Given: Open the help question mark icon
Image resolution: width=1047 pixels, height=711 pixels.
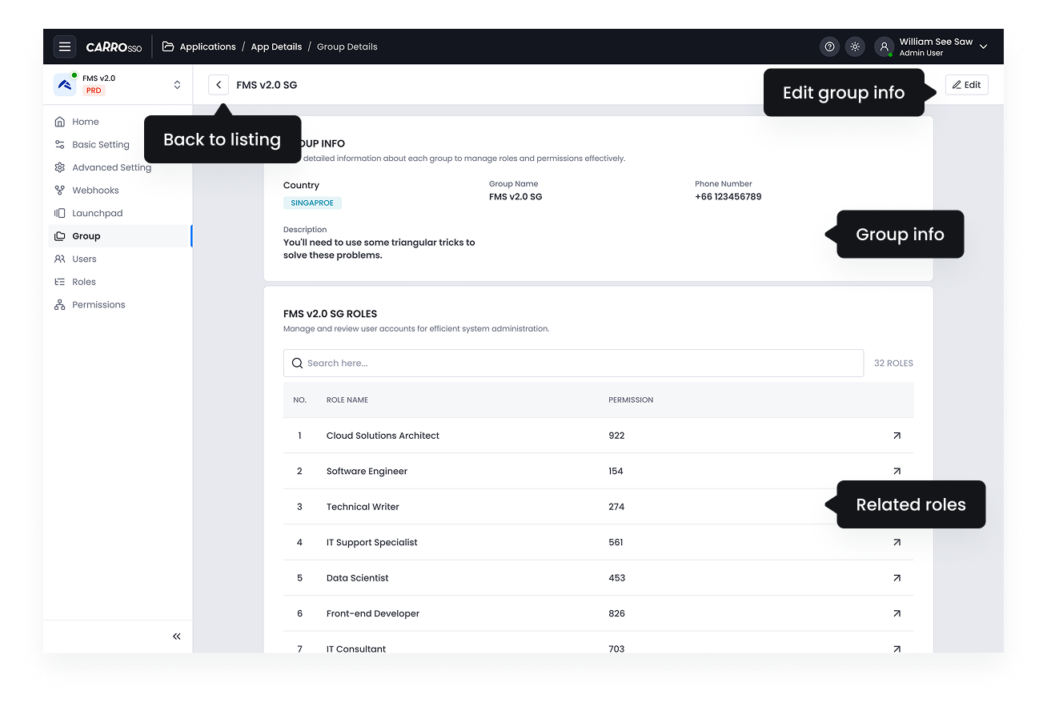Looking at the screenshot, I should [829, 46].
